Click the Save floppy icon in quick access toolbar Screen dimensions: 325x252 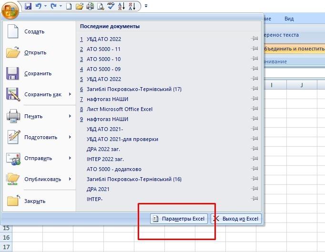pyautogui.click(x=28, y=6)
